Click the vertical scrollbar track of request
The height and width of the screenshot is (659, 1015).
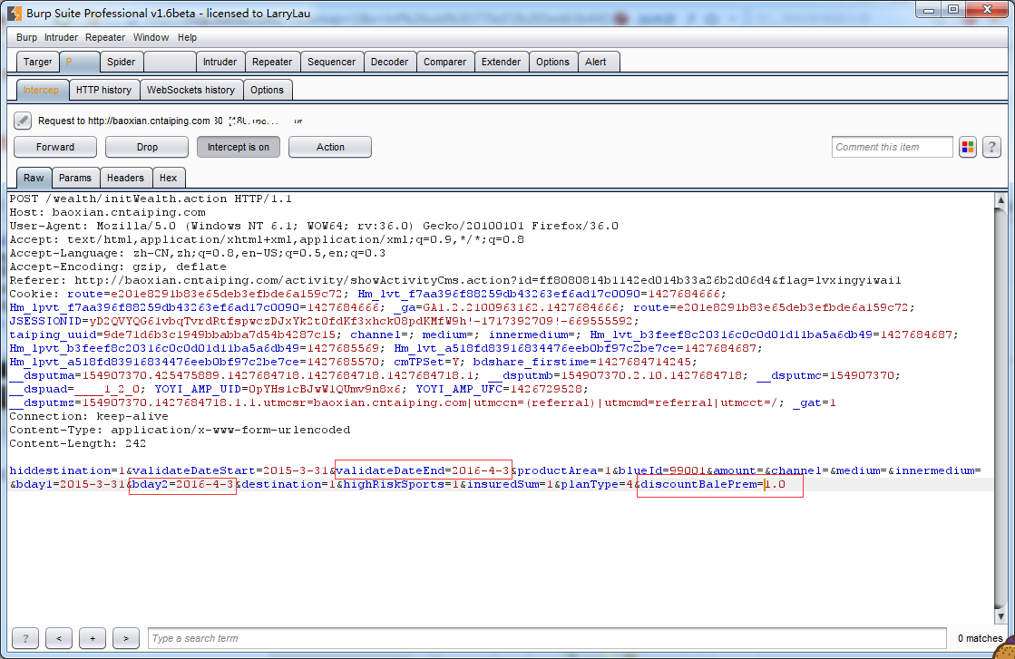click(1000, 408)
